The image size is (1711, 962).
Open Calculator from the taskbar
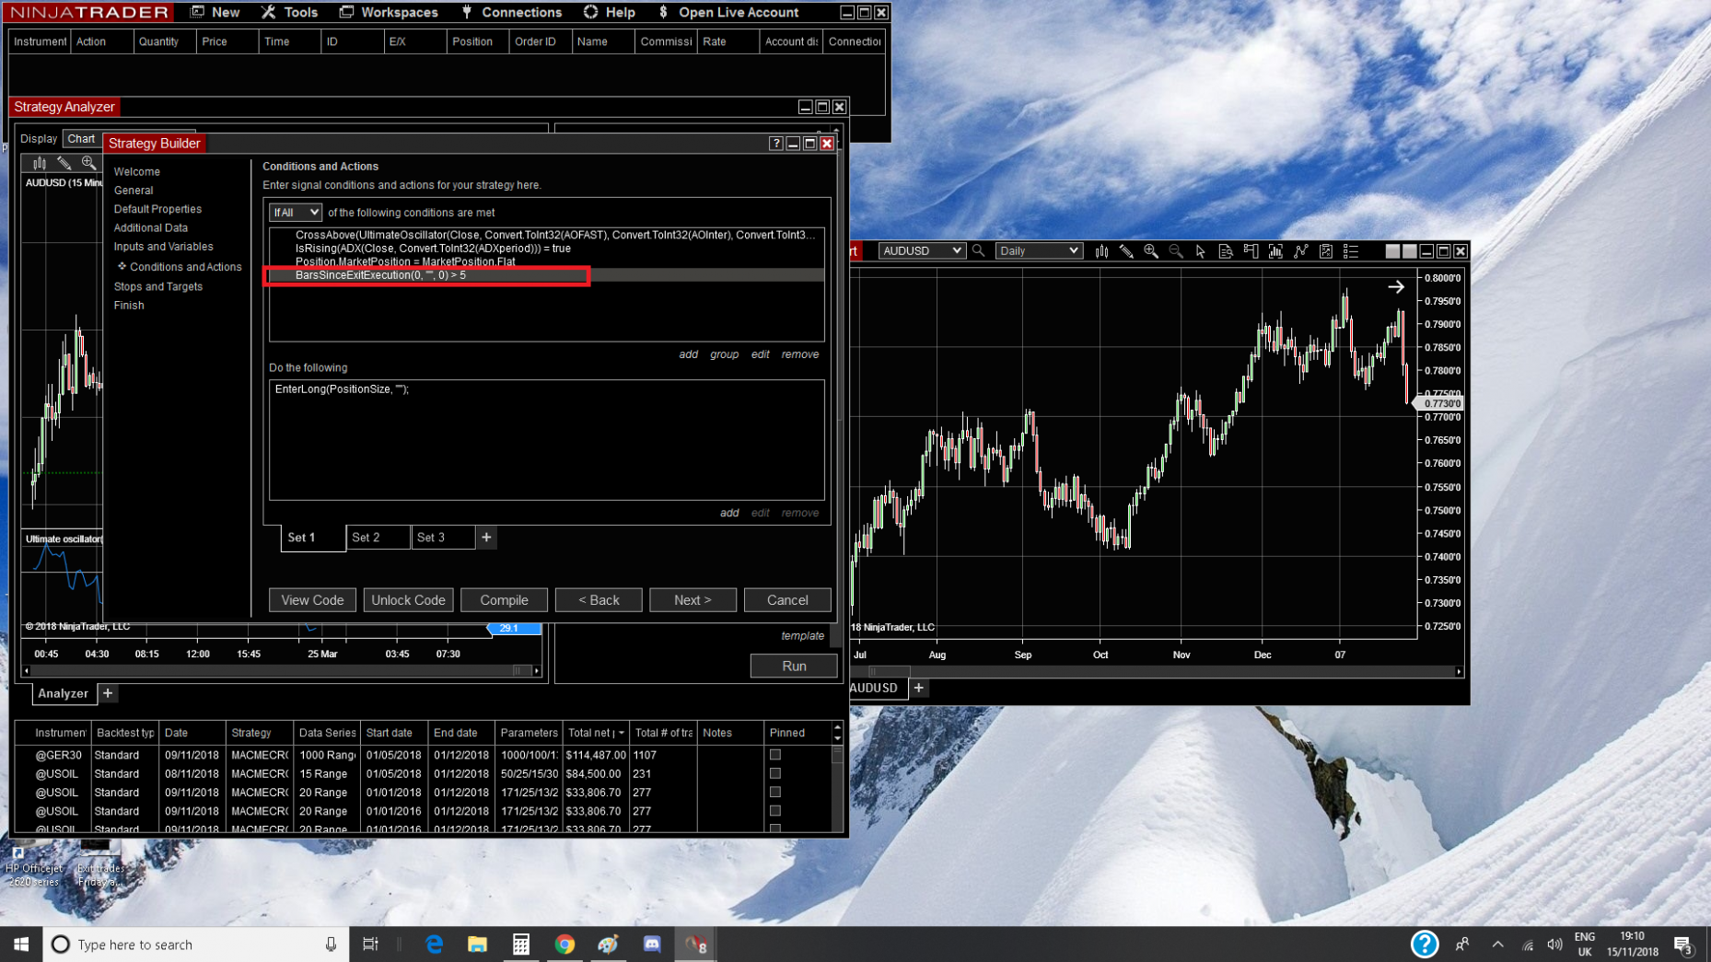(520, 945)
